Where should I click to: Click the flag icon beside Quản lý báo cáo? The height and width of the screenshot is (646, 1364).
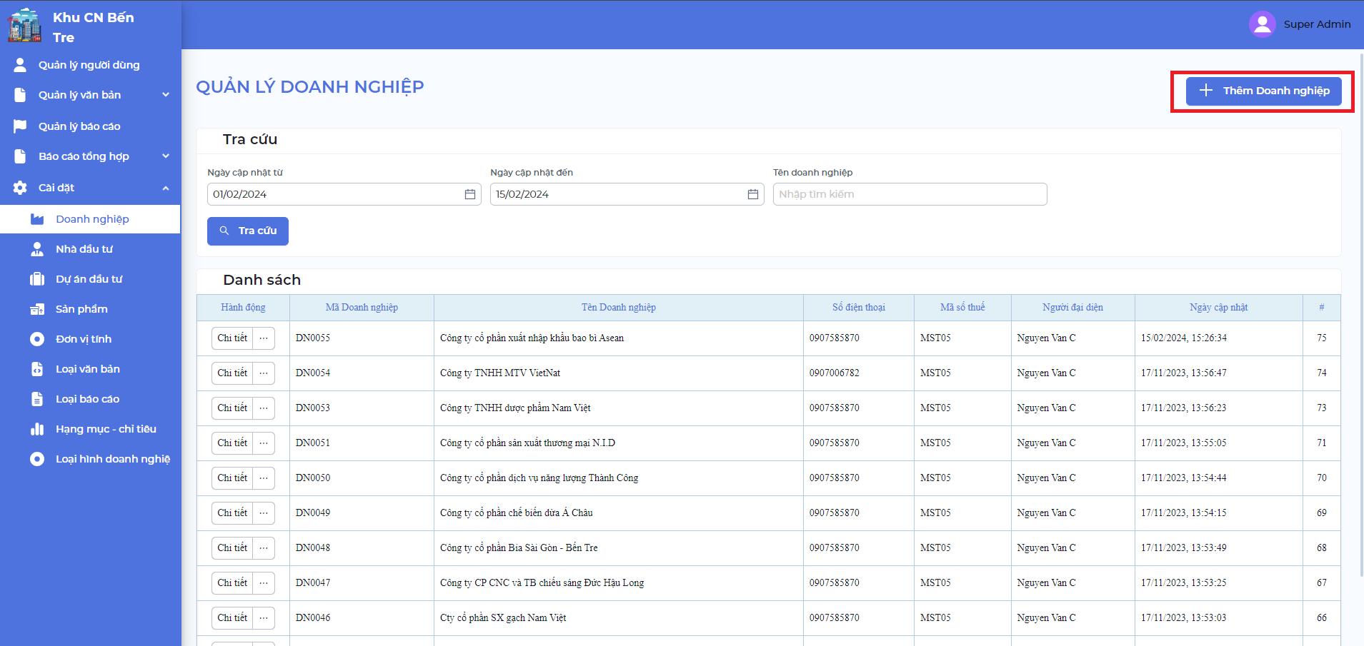pyautogui.click(x=20, y=126)
